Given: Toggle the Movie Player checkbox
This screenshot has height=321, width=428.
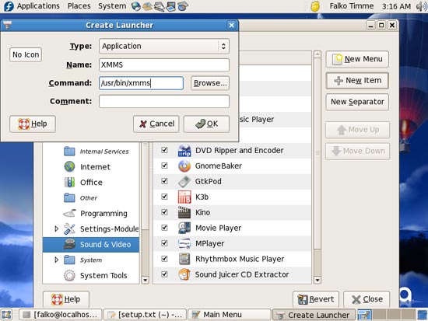Looking at the screenshot, I should pos(164,228).
